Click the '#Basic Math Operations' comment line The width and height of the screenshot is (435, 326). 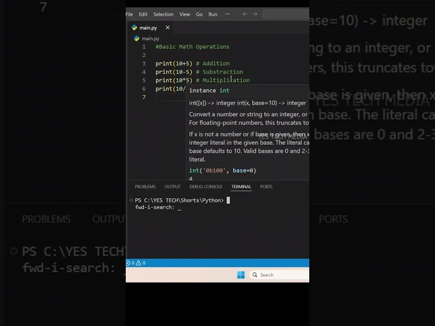[x=192, y=47]
